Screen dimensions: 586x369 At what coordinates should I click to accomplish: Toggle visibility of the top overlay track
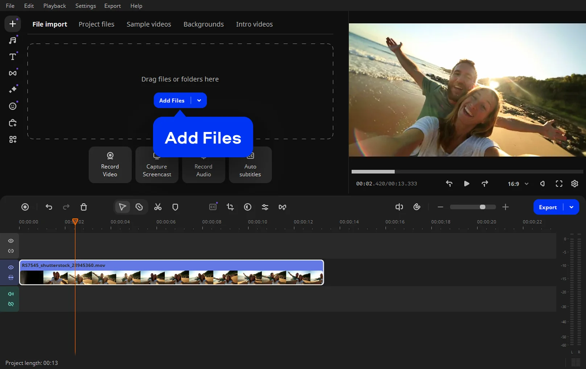point(11,241)
